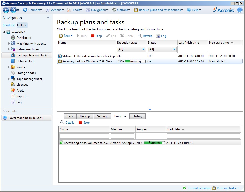Switch to Full list view
The image size is (245, 192).
(x=22, y=25)
